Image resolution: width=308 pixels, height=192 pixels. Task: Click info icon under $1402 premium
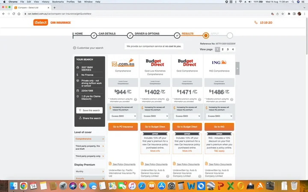click(168, 99)
